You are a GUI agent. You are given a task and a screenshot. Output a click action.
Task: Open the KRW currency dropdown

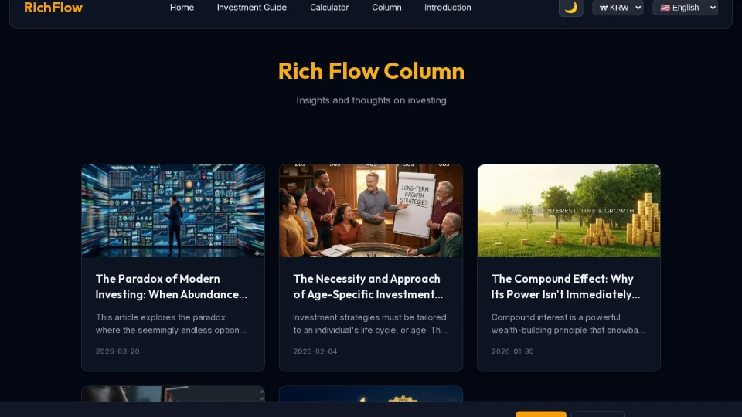click(618, 8)
